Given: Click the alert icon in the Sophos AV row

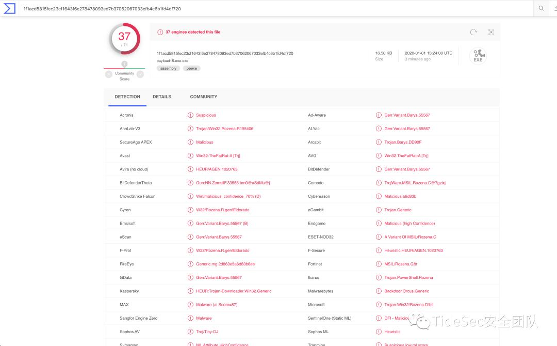Looking at the screenshot, I should (190, 332).
